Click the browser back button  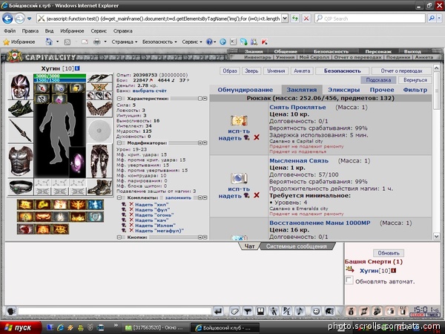click(x=7, y=19)
